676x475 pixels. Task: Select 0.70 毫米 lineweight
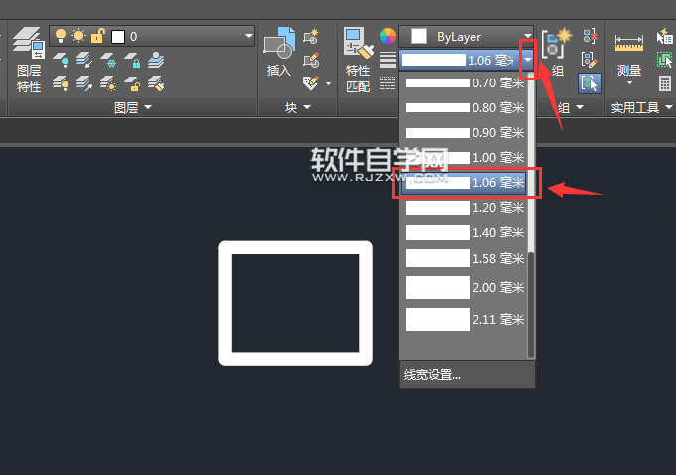click(465, 83)
